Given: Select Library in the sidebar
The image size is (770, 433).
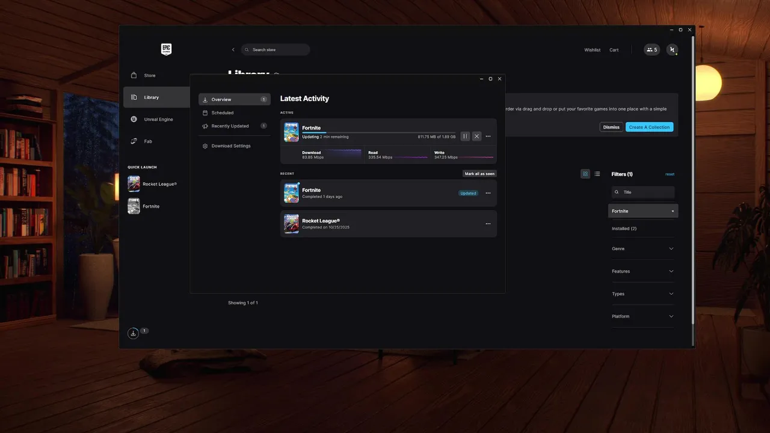Looking at the screenshot, I should click(157, 97).
